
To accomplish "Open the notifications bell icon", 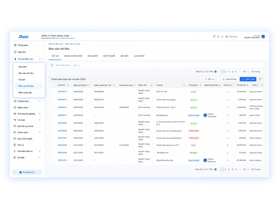I will click(222, 37).
